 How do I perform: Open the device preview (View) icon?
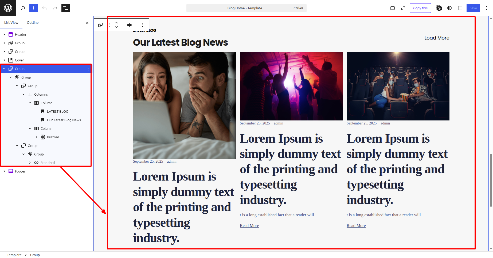tap(392, 8)
